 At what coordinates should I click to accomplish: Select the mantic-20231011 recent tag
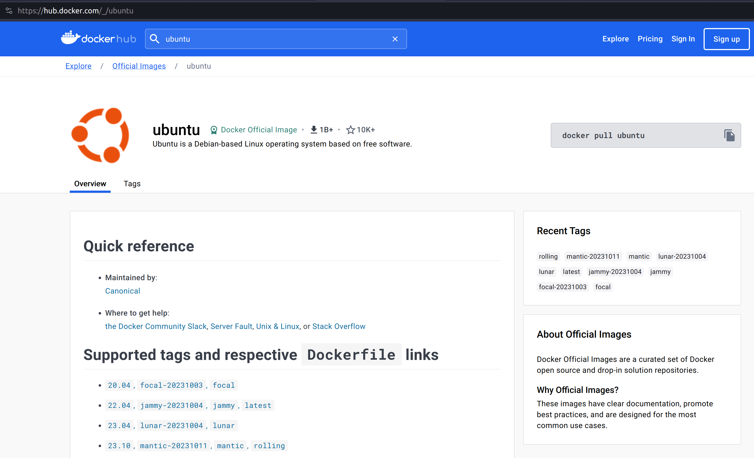[x=593, y=256]
